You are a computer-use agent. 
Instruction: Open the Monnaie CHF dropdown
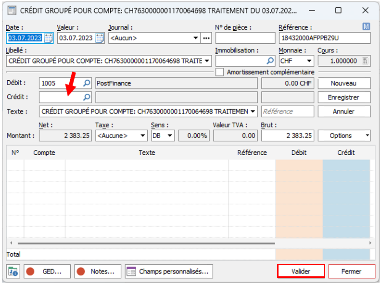click(x=308, y=61)
